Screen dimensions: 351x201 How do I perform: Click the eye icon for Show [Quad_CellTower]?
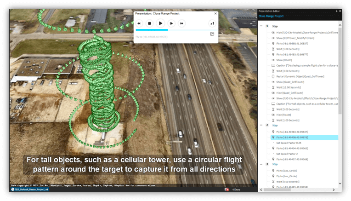click(273, 81)
